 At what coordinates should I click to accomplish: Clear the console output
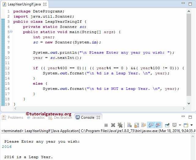[129, 125]
